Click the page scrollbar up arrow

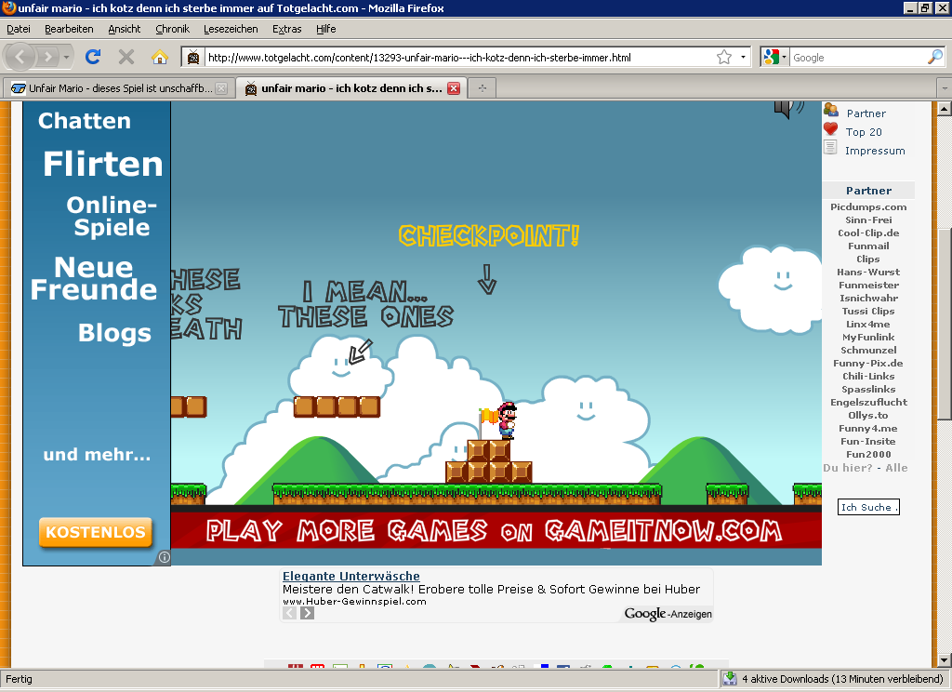click(944, 109)
